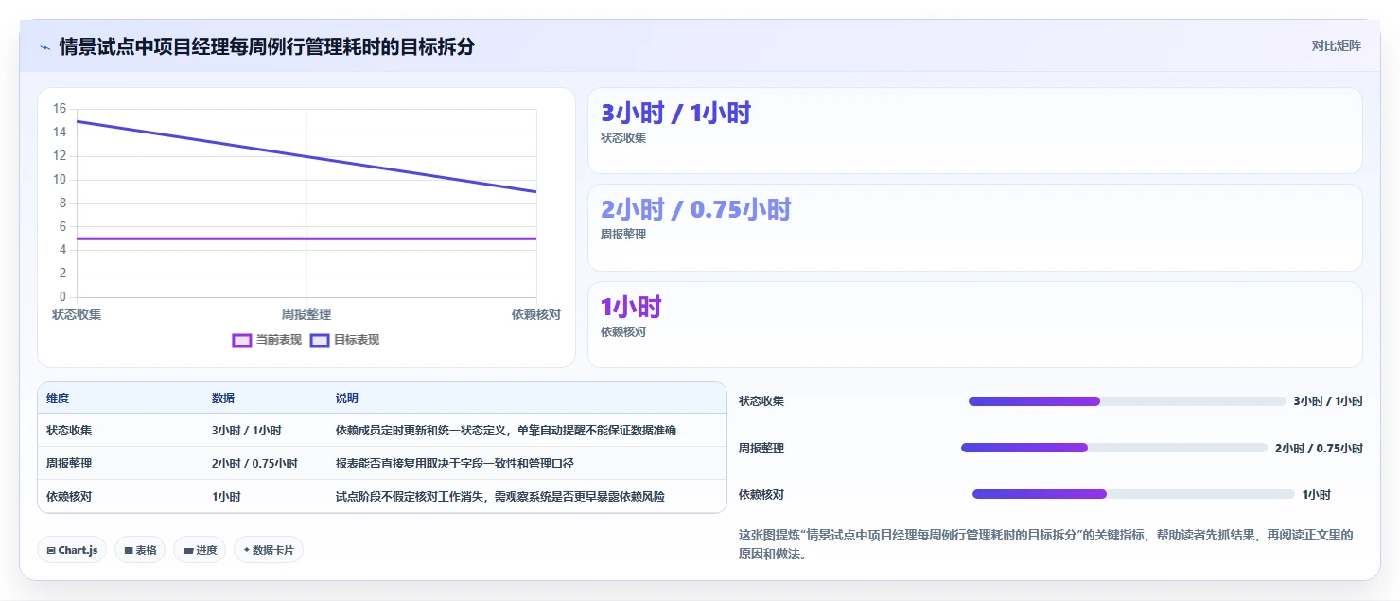
Task: Click the 周报整理 progress bar
Action: 1113,448
